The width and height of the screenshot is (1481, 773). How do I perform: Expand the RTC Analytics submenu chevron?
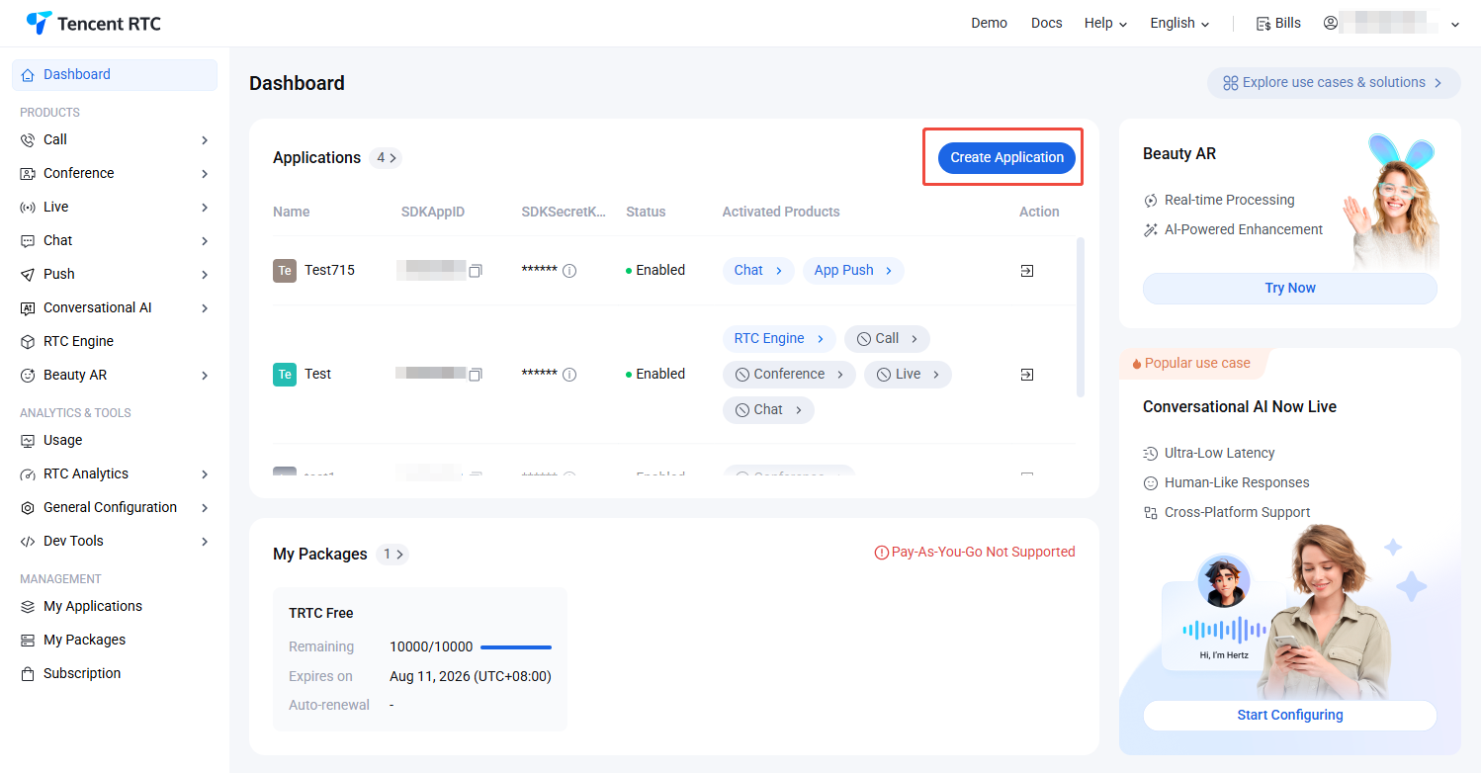[x=205, y=474]
